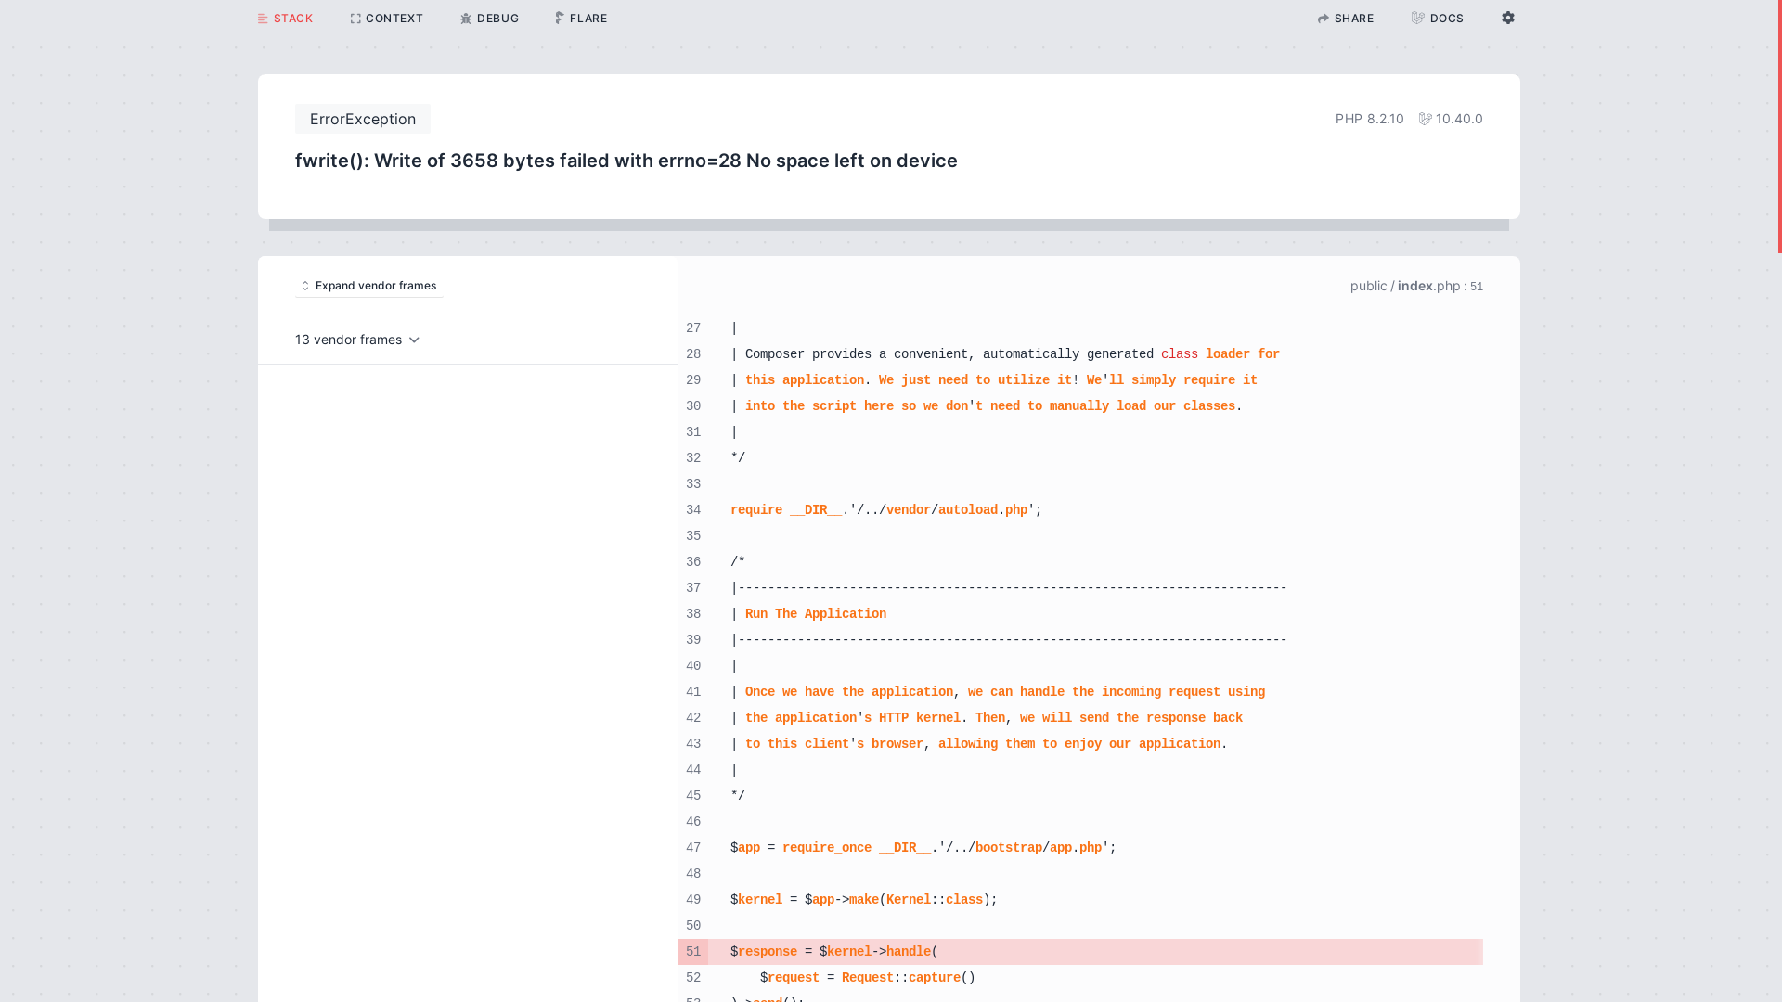Open the public/index.php file path link
The height and width of the screenshot is (1002, 1782).
point(1416,286)
